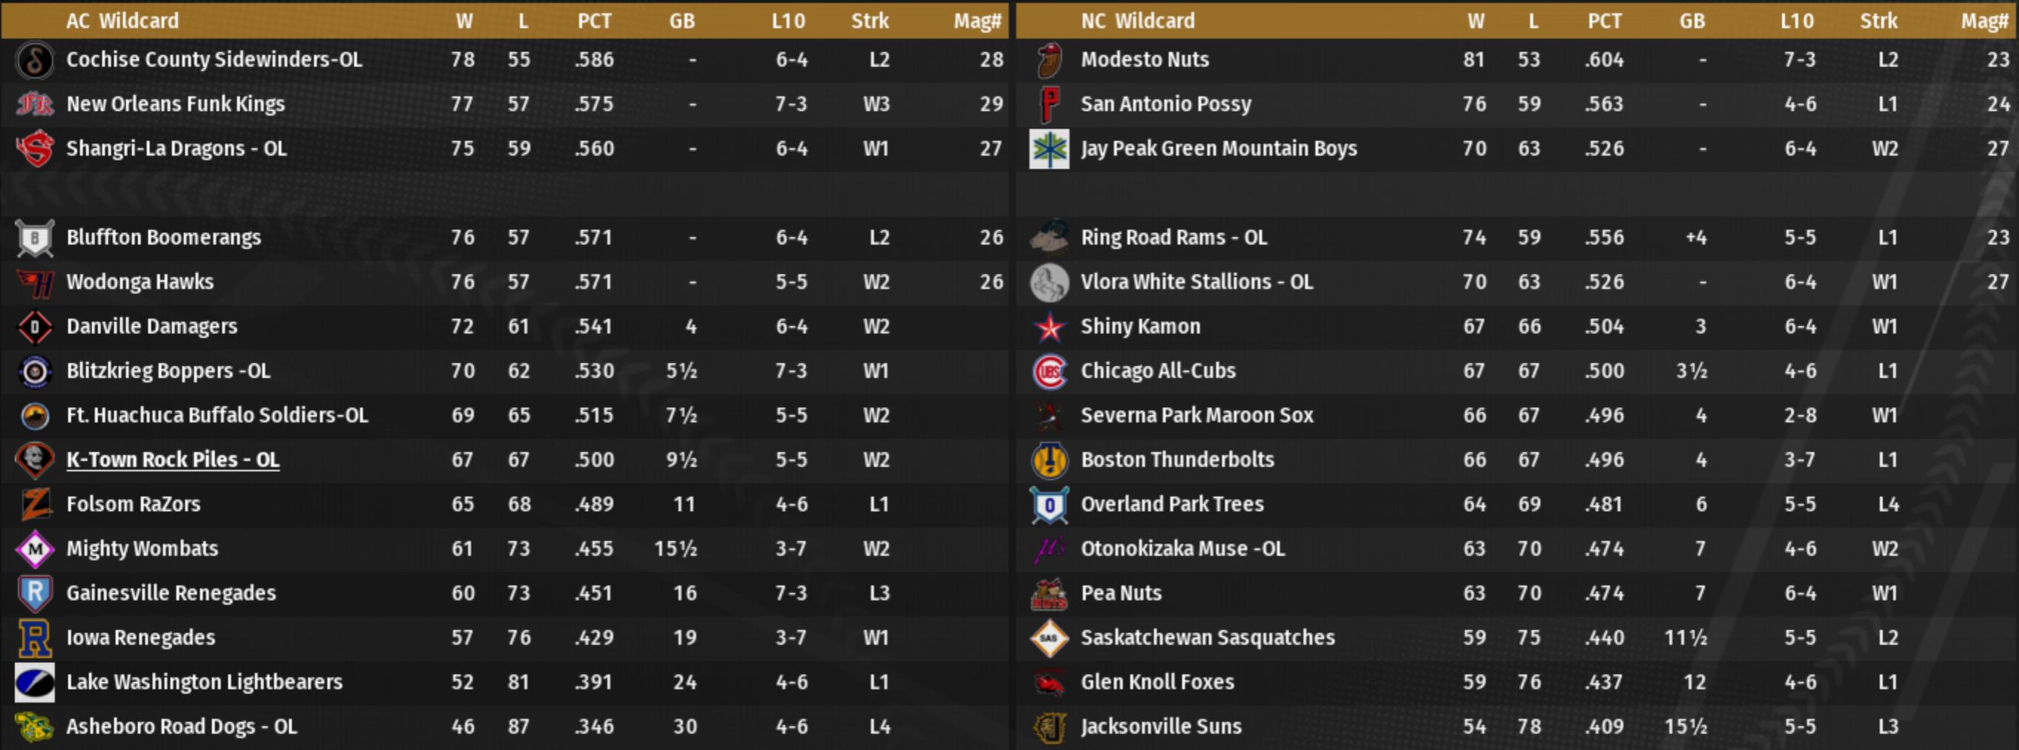The height and width of the screenshot is (750, 2019).
Task: Click the Shangri-La Dragons team logo
Action: coord(35,149)
